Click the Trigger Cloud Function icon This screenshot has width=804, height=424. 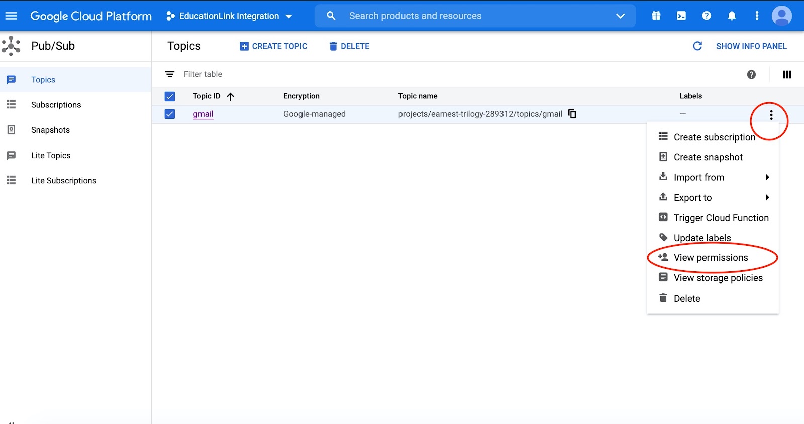tap(663, 217)
